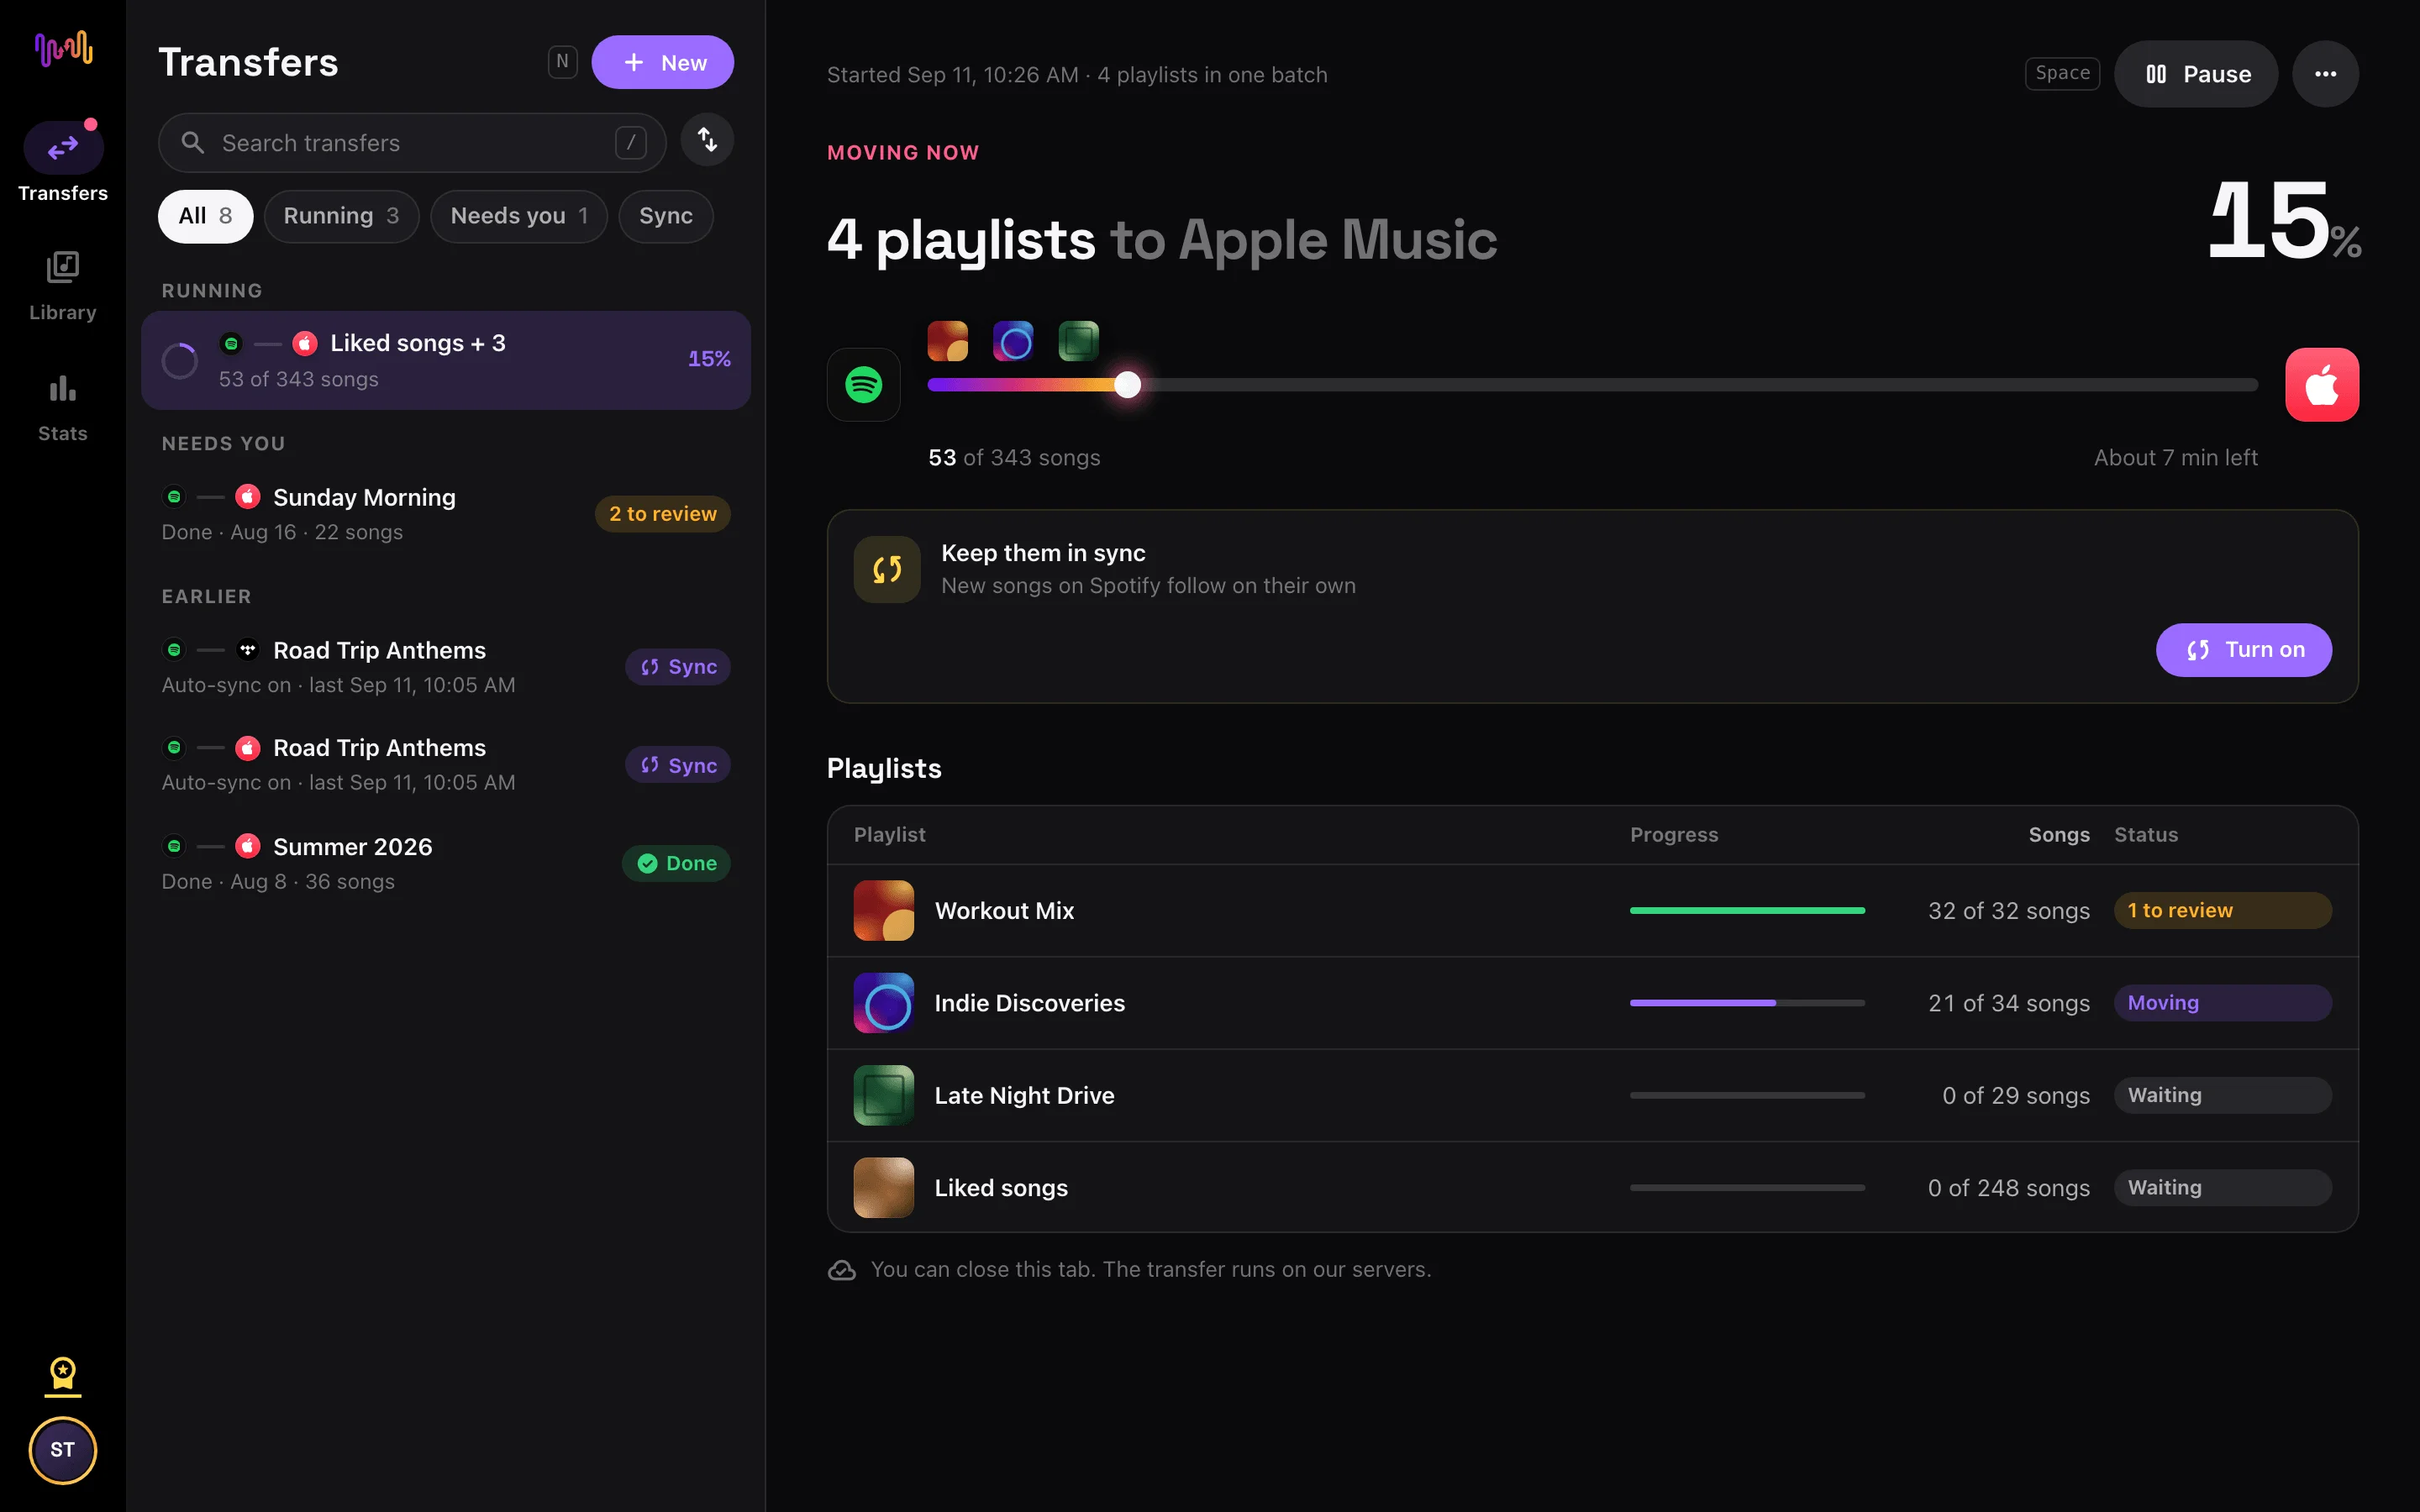Click the Liked songs cover in playlist table
The width and height of the screenshot is (2420, 1512).
click(x=884, y=1188)
